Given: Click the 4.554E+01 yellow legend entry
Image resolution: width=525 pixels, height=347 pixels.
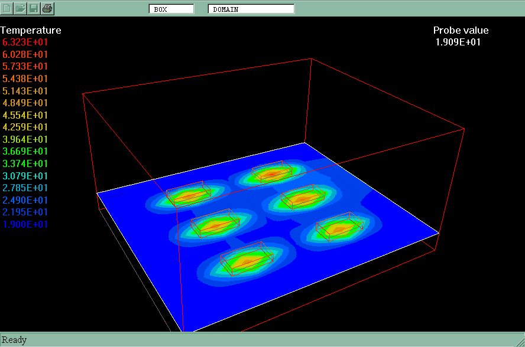Looking at the screenshot, I should coord(25,116).
